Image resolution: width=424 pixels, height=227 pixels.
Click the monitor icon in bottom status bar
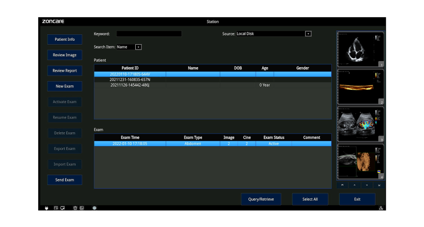62,208
